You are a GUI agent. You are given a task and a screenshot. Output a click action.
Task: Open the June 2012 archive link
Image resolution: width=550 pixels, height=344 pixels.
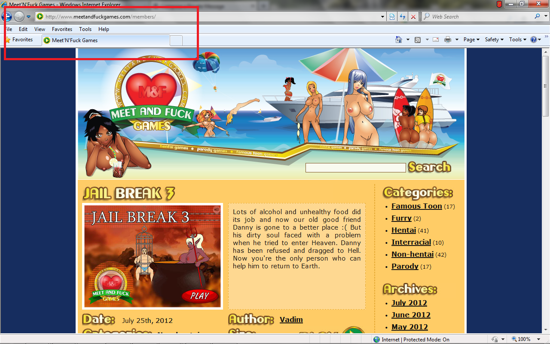(411, 315)
